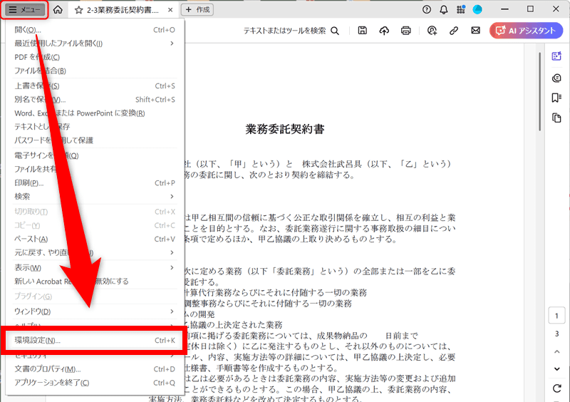This screenshot has width=570, height=402.
Task: Click the total pages number 3
Action: click(x=556, y=334)
